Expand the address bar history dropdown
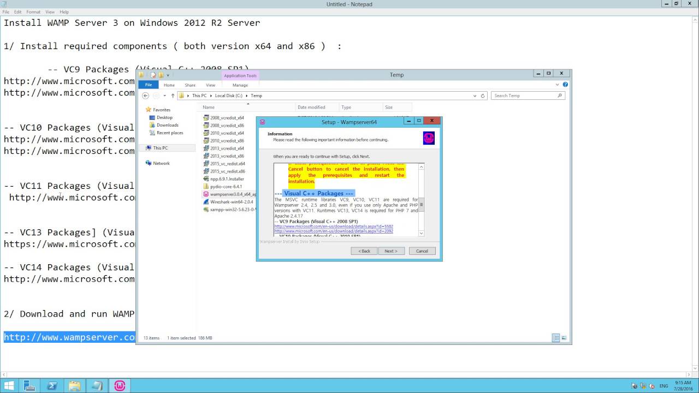 [x=475, y=96]
